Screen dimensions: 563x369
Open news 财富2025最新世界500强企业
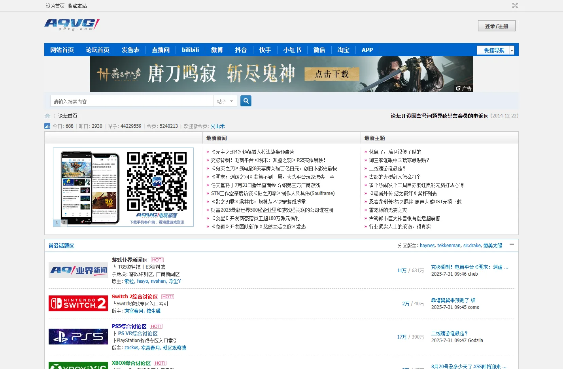click(272, 210)
